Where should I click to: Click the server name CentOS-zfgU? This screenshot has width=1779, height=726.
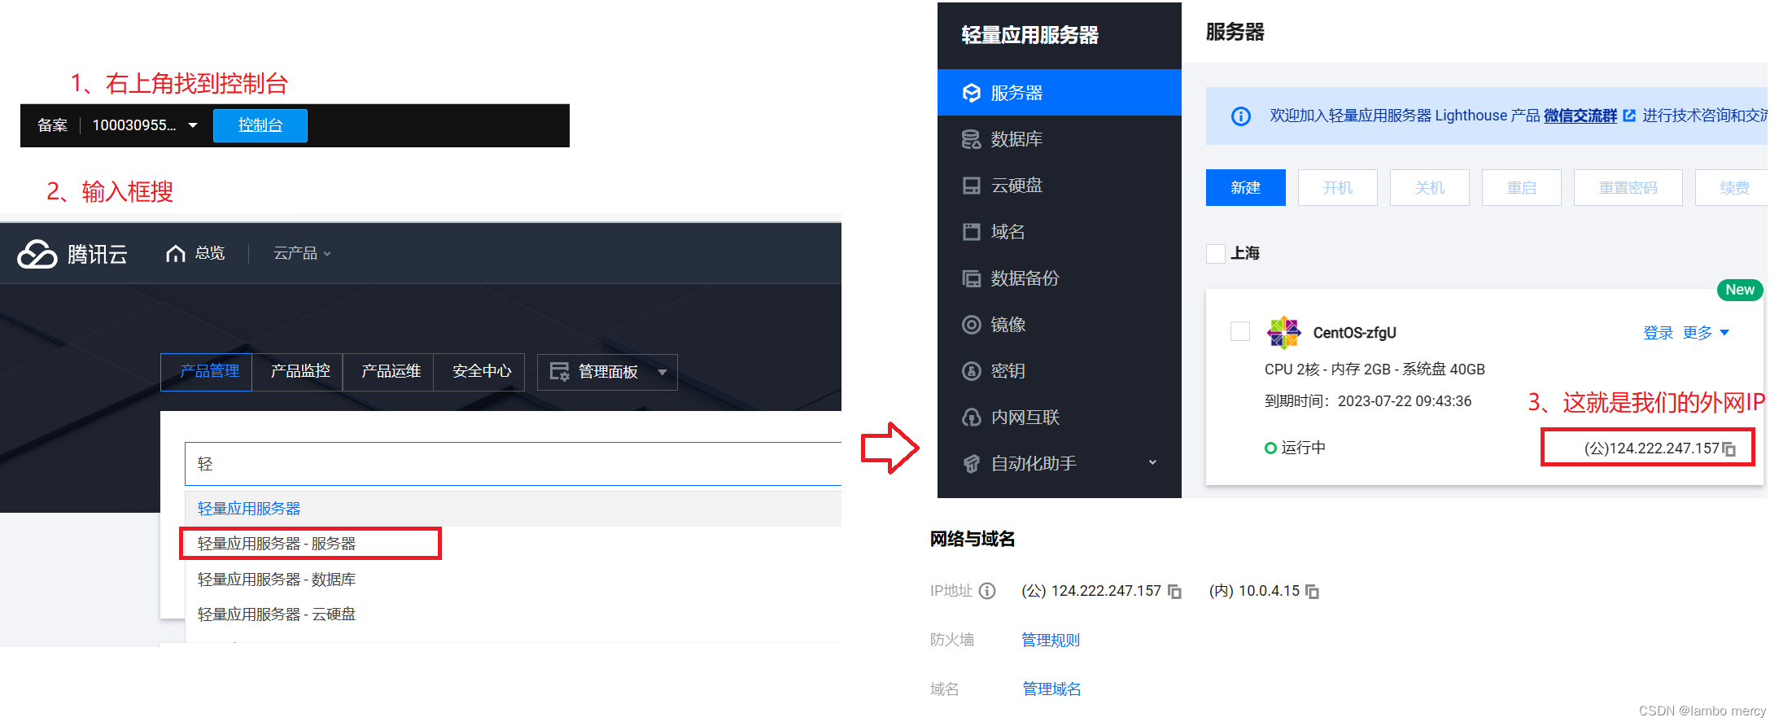[1355, 333]
